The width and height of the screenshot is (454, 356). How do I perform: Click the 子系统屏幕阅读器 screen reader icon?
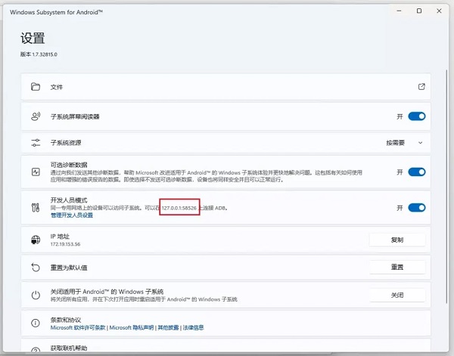point(35,116)
